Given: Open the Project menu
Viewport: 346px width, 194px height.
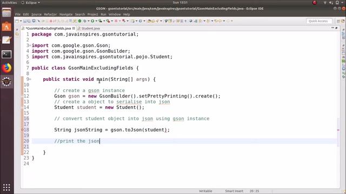Looking at the screenshot, I should pos(92,15).
